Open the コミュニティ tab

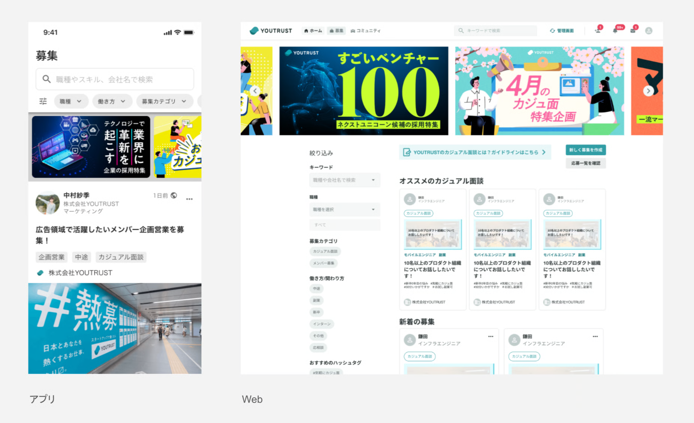pyautogui.click(x=365, y=31)
